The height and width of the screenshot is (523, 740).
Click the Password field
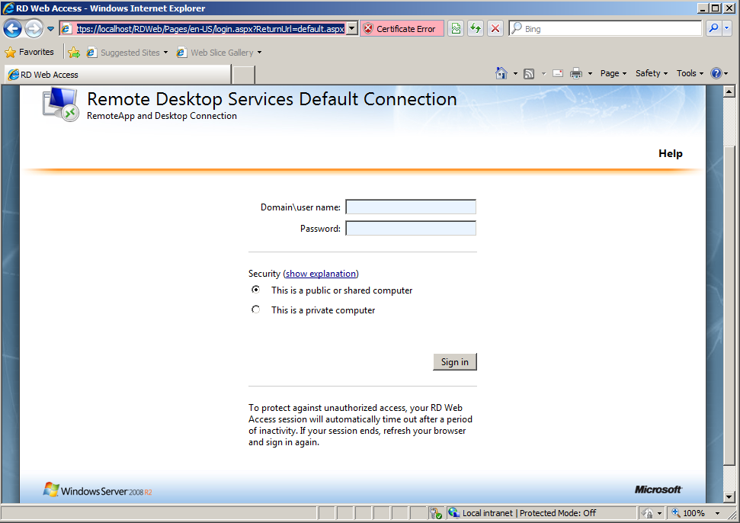tap(411, 229)
